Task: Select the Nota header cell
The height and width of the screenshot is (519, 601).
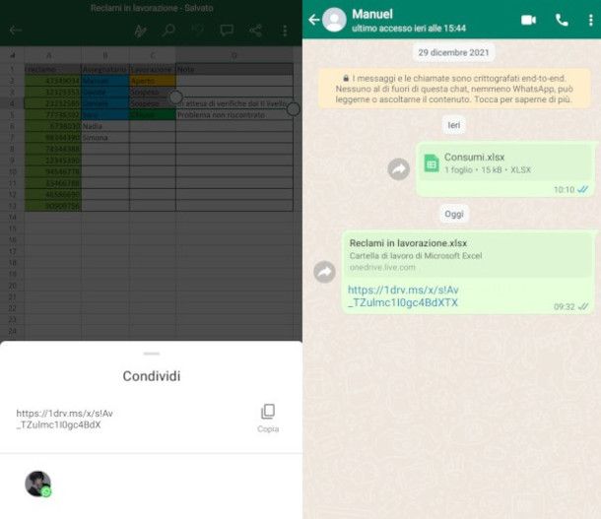Action: coord(234,69)
